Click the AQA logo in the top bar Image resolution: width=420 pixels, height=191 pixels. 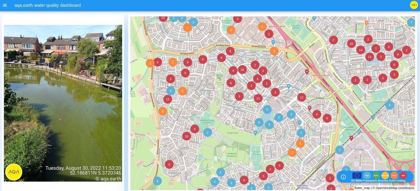pos(414,5)
